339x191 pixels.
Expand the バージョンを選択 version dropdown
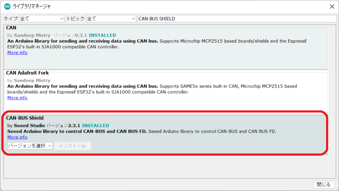coord(30,146)
